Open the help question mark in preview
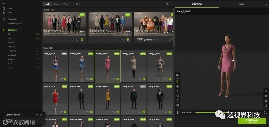This screenshot has width=269, height=127. [177, 101]
